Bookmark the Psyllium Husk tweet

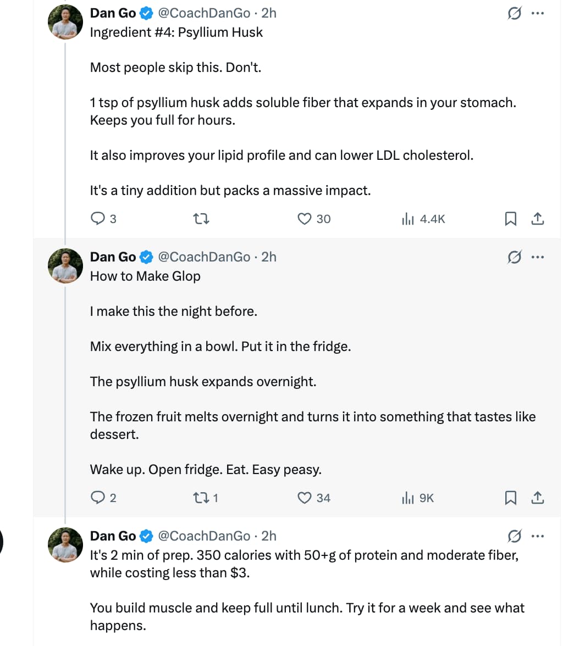tap(510, 219)
